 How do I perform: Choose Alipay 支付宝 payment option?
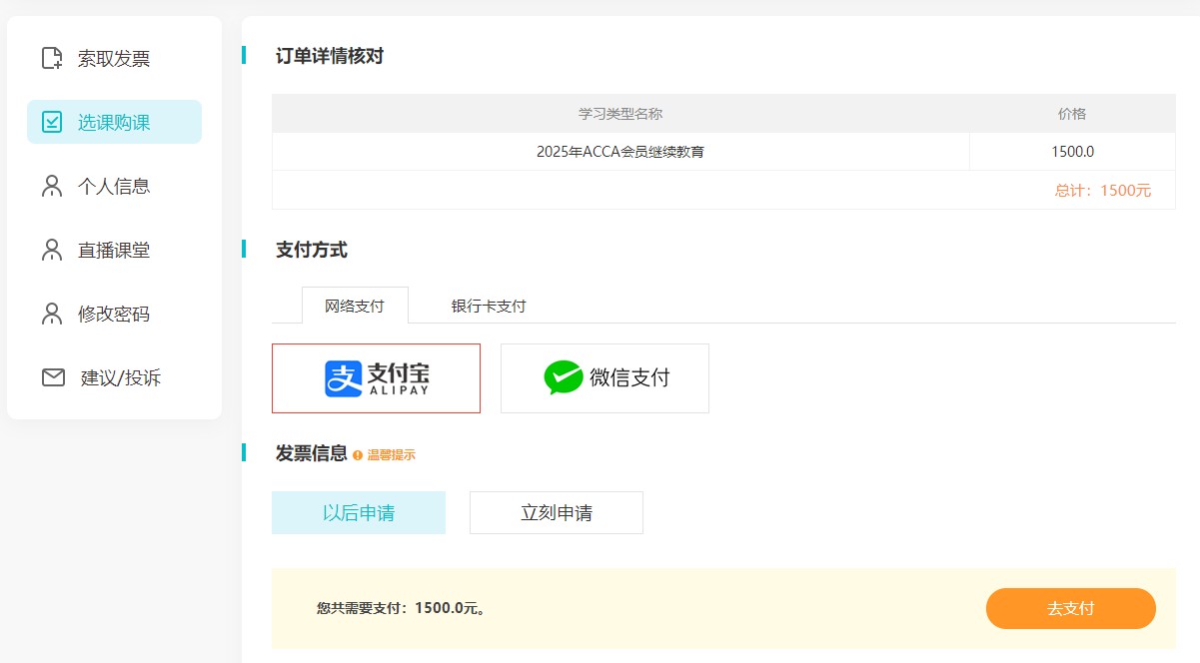point(376,378)
